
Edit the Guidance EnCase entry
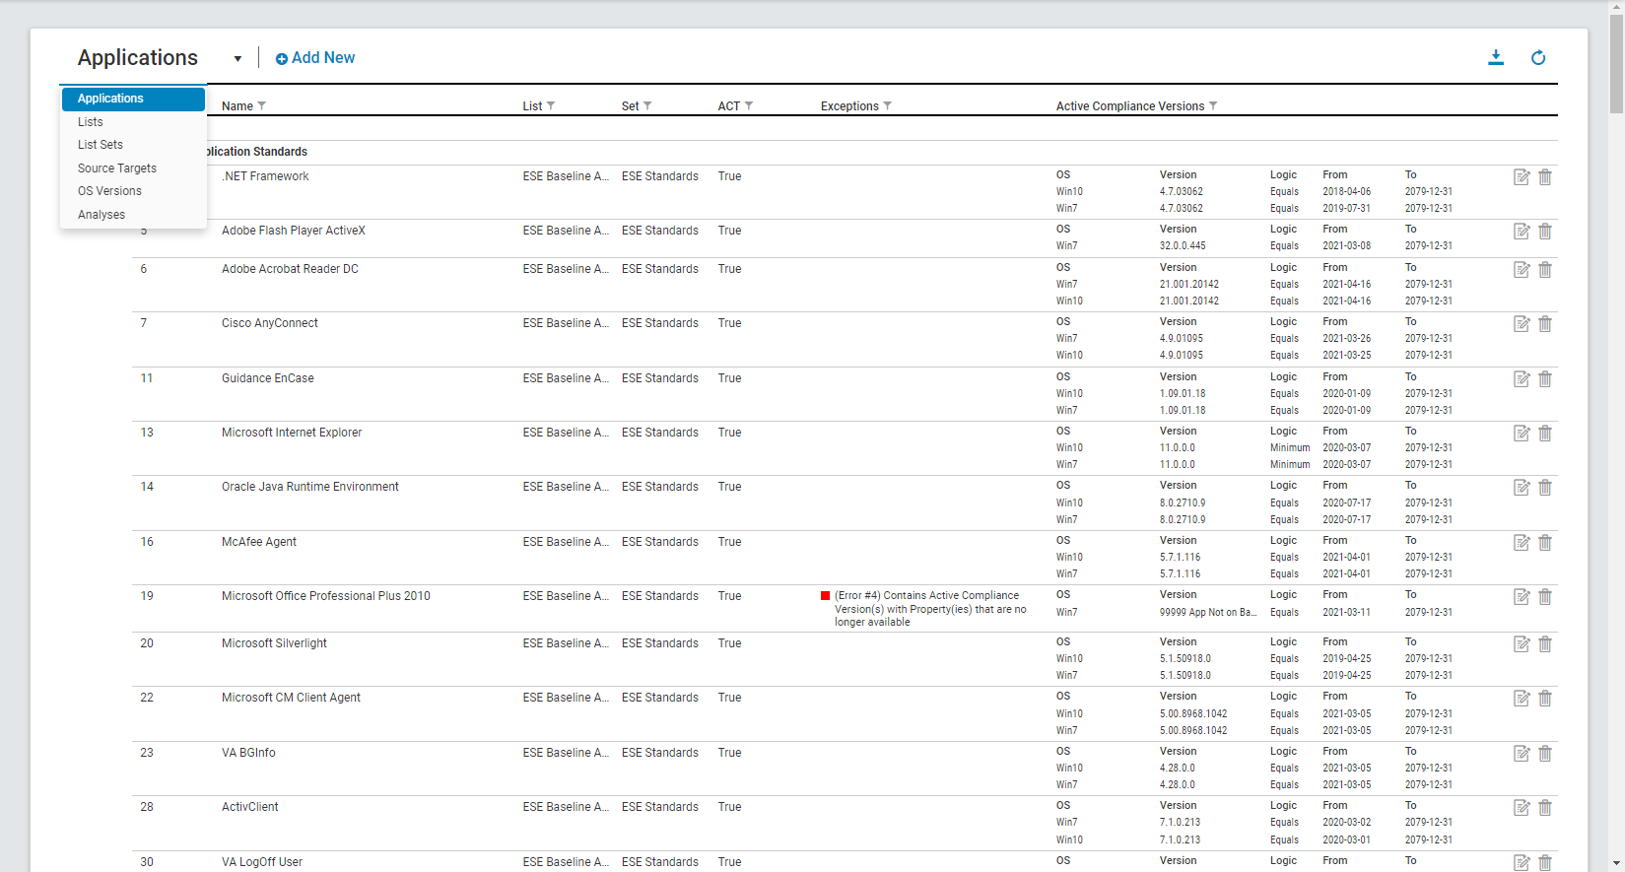coord(1522,379)
